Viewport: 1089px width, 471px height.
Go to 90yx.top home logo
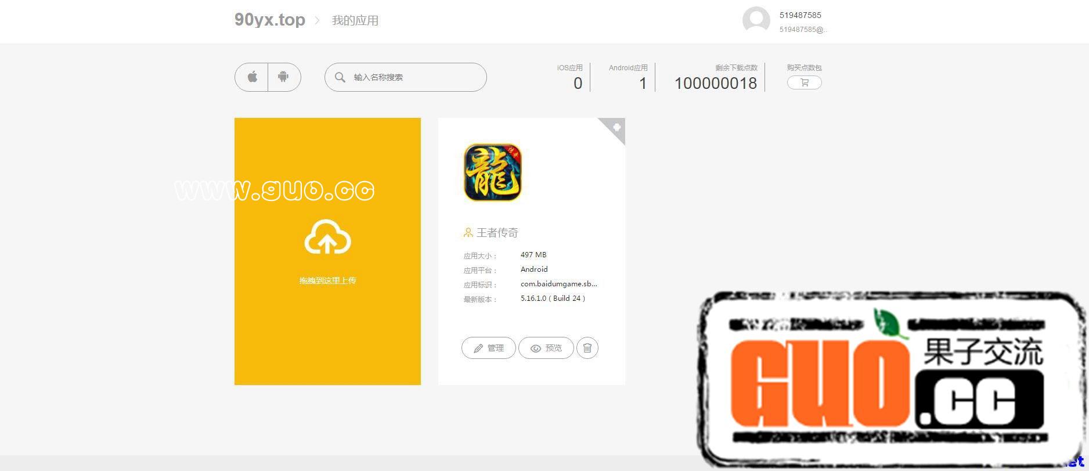coord(269,20)
